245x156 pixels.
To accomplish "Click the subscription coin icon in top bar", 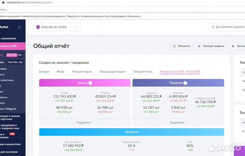I will point(213,27).
